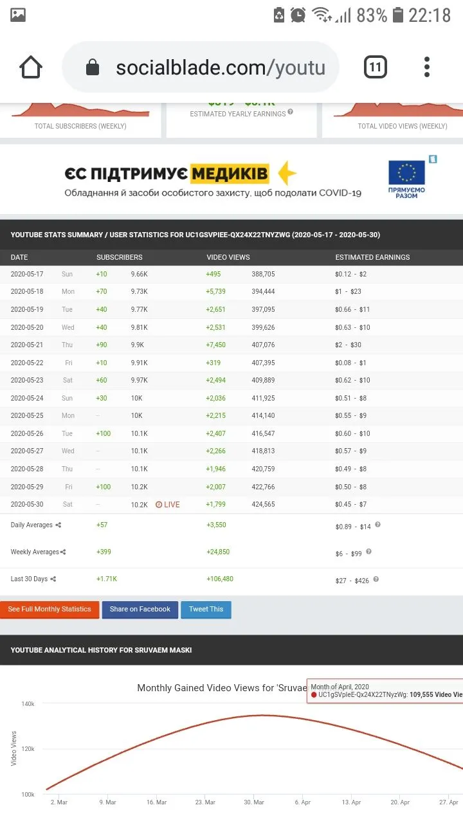Screen dimensions: 463x823
Task: Tap help icon next to $27 - $426
Action: point(376,579)
